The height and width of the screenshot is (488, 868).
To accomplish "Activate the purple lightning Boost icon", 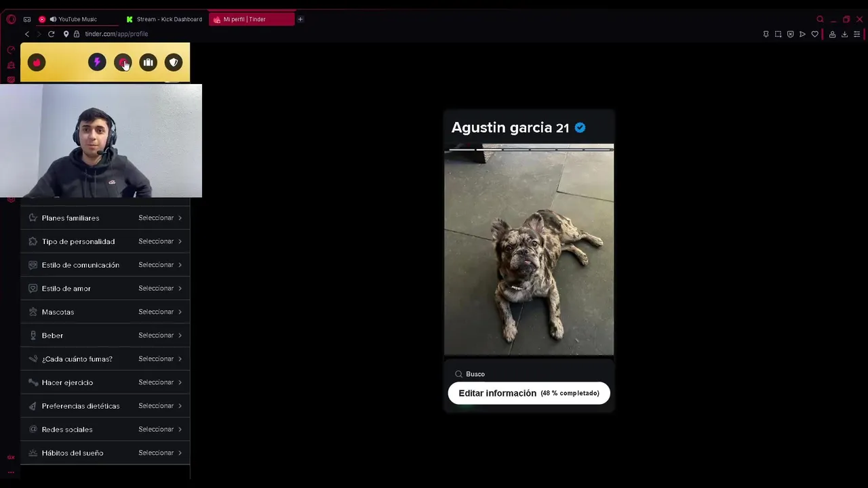I will point(97,62).
